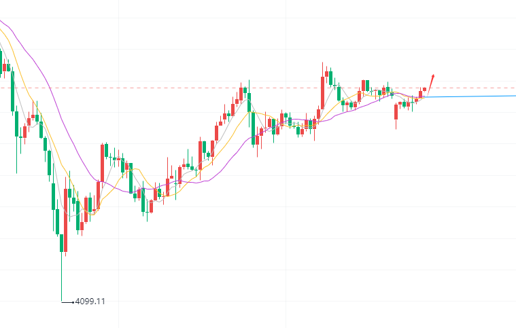Click the 4099.11 low price label

(91, 301)
